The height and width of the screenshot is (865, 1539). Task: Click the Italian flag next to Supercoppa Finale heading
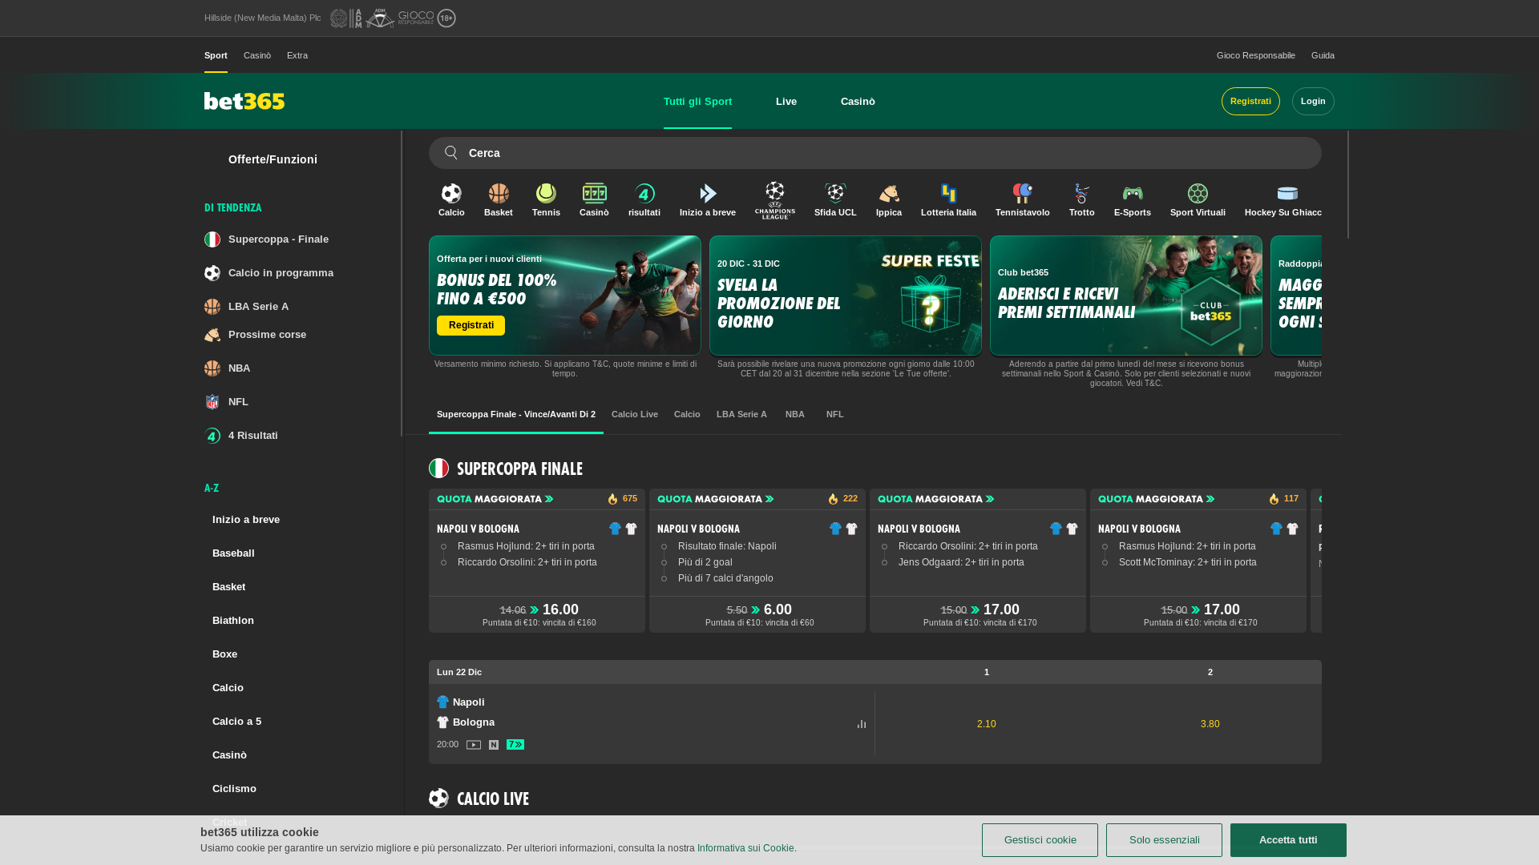[438, 469]
